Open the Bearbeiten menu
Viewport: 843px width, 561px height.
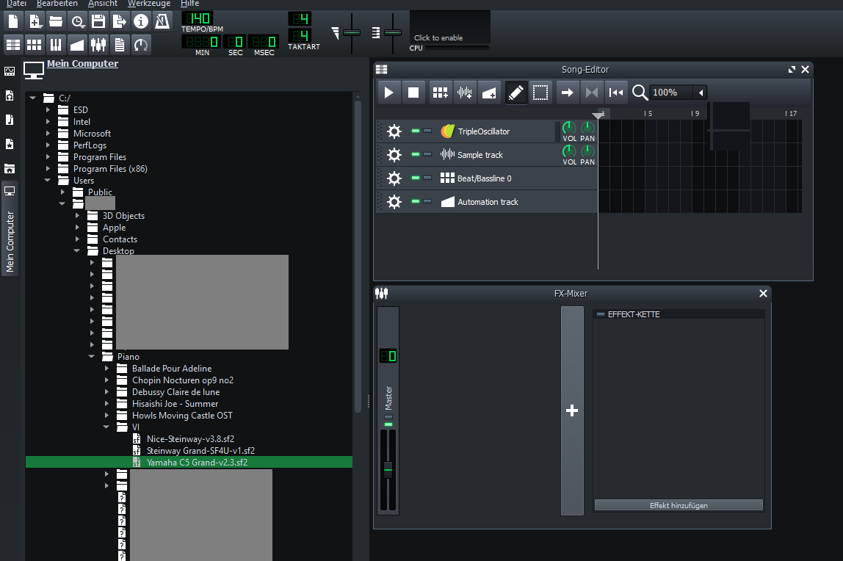coord(57,3)
